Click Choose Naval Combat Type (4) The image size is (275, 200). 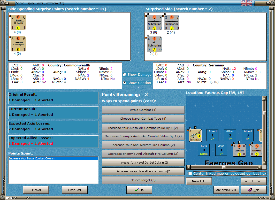tap(143, 119)
